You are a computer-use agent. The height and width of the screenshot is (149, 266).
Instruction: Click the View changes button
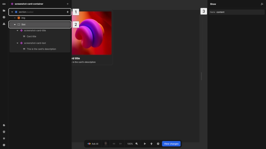tap(171, 144)
